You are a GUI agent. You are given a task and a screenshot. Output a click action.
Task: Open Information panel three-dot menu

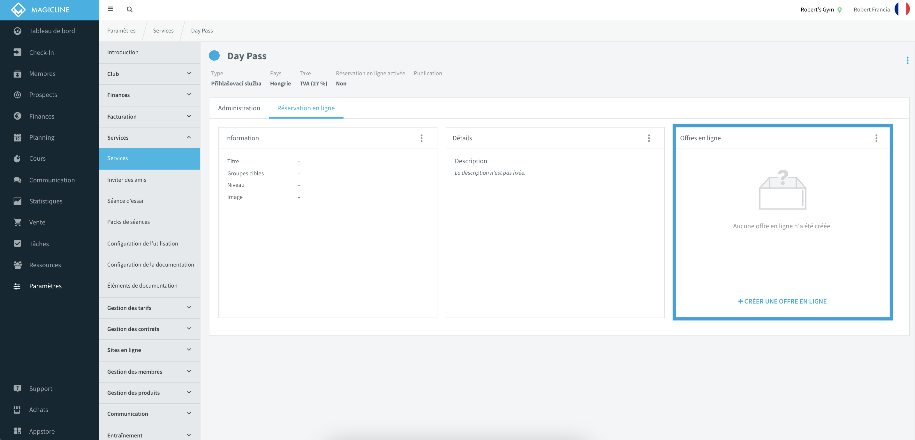(422, 138)
